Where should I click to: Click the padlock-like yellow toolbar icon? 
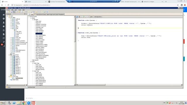pos(37,12)
